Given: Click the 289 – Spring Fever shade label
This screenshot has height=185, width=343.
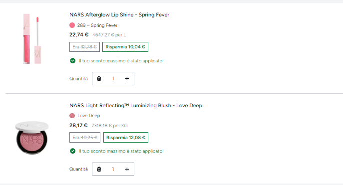Looking at the screenshot, I should tap(97, 25).
